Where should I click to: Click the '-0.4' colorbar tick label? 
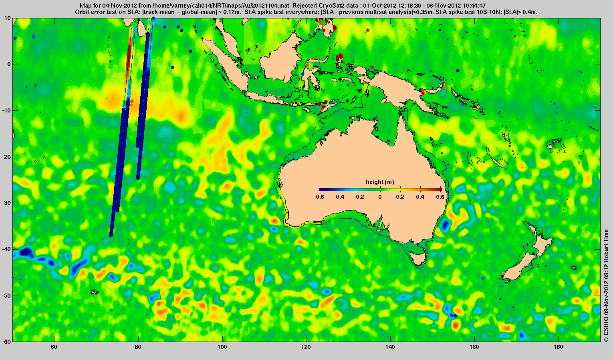coord(339,197)
